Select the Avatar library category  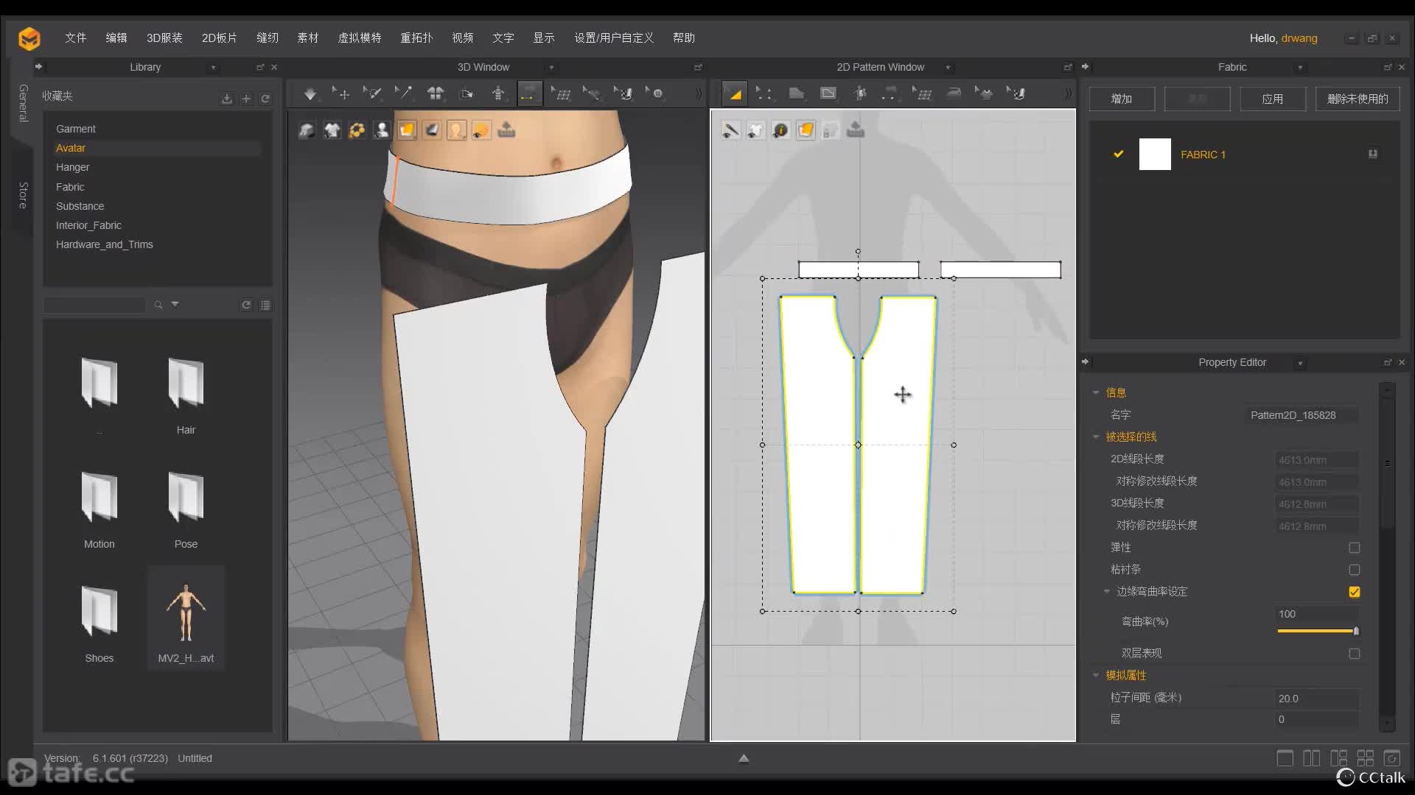click(71, 148)
